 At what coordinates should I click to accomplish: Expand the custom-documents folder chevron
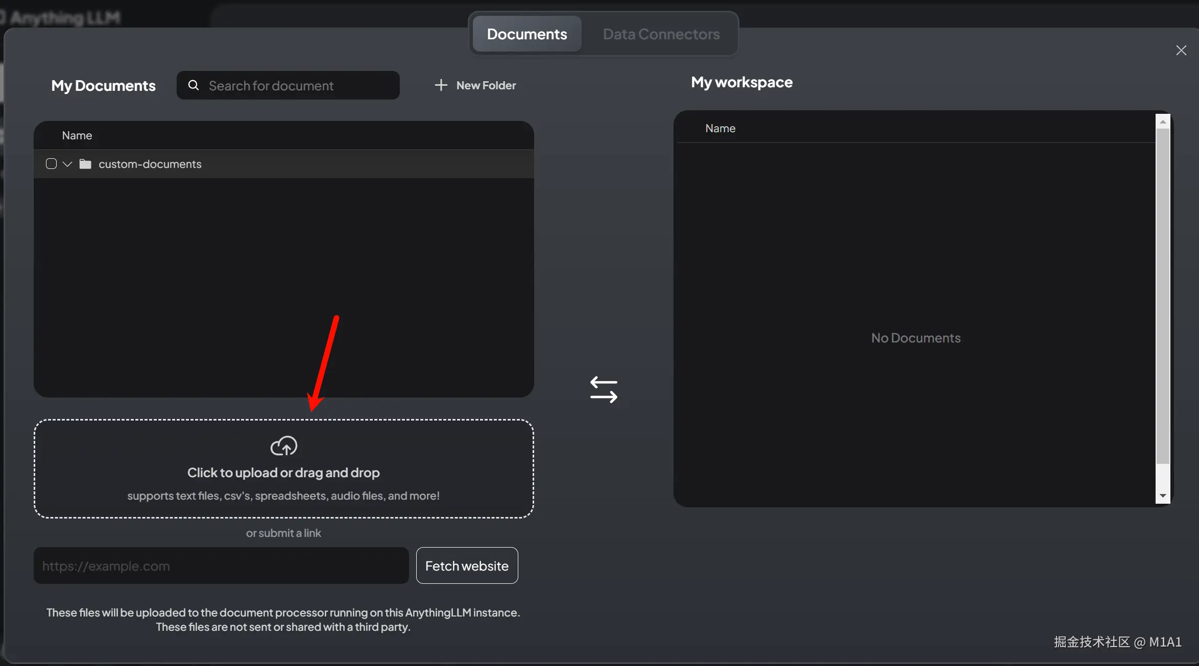tap(67, 164)
